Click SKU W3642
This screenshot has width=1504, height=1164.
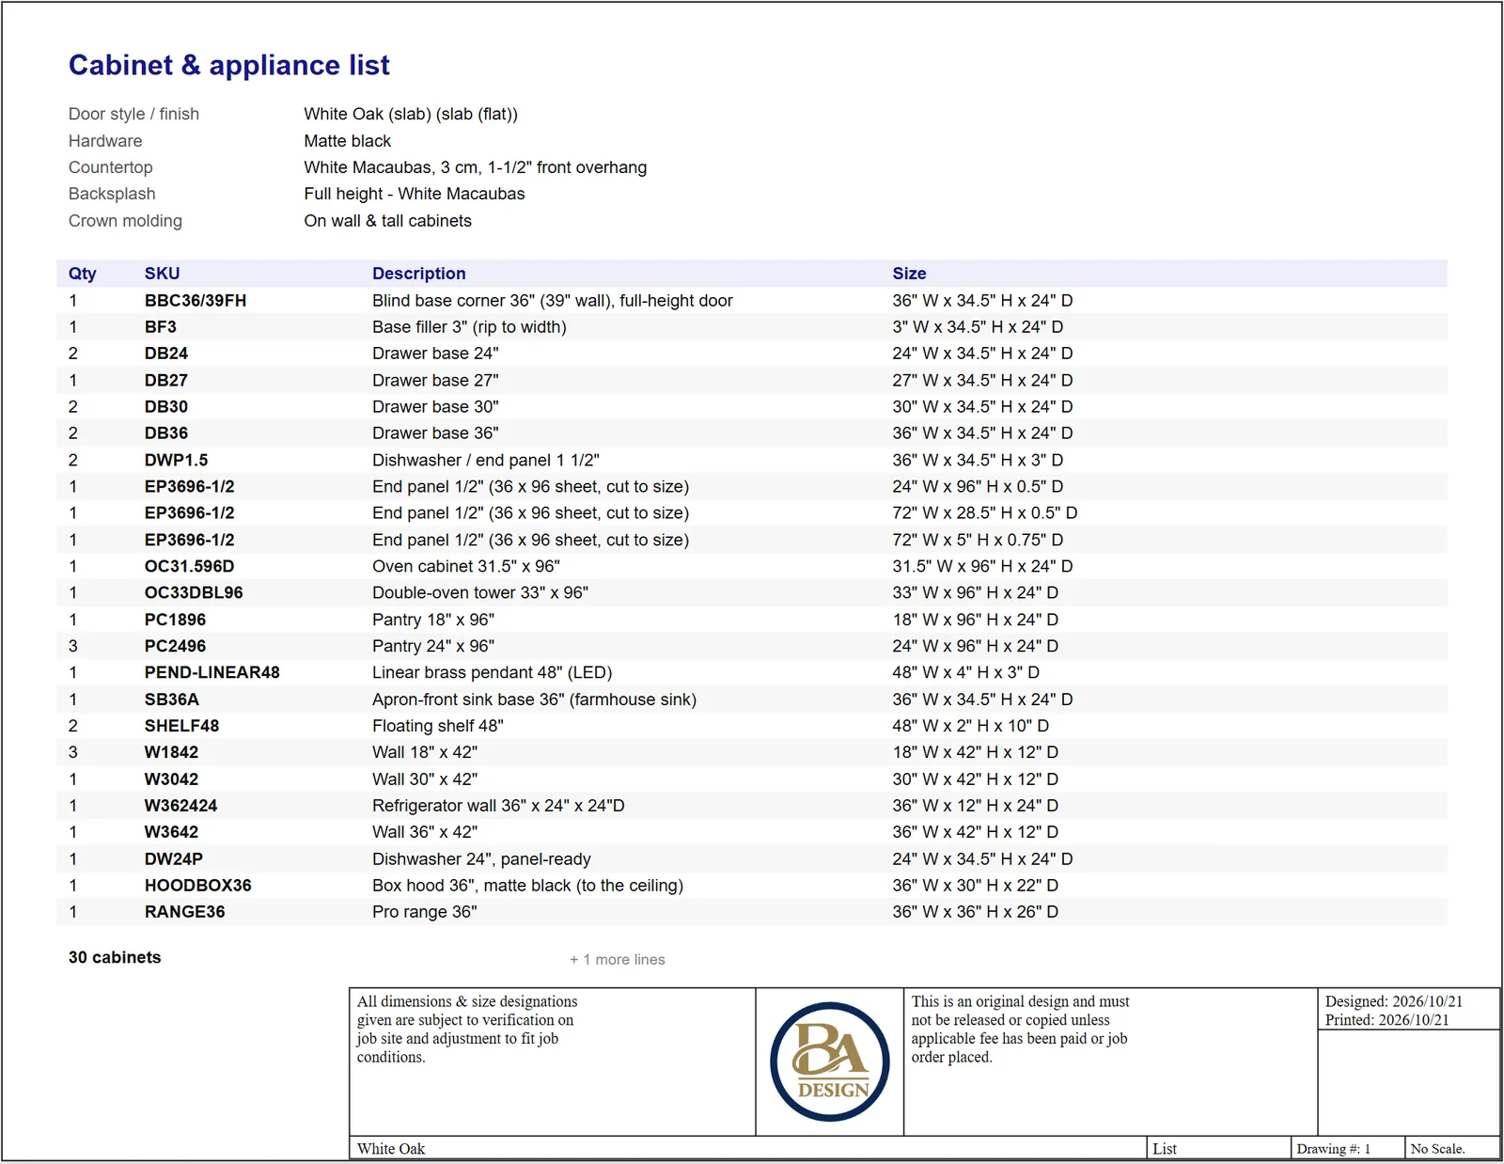coord(171,832)
